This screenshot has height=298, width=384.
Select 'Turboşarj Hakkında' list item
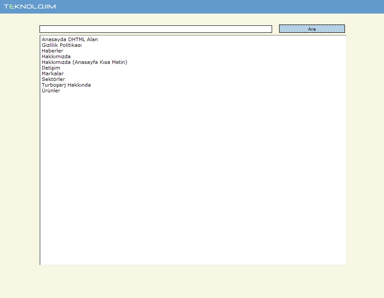click(x=66, y=85)
